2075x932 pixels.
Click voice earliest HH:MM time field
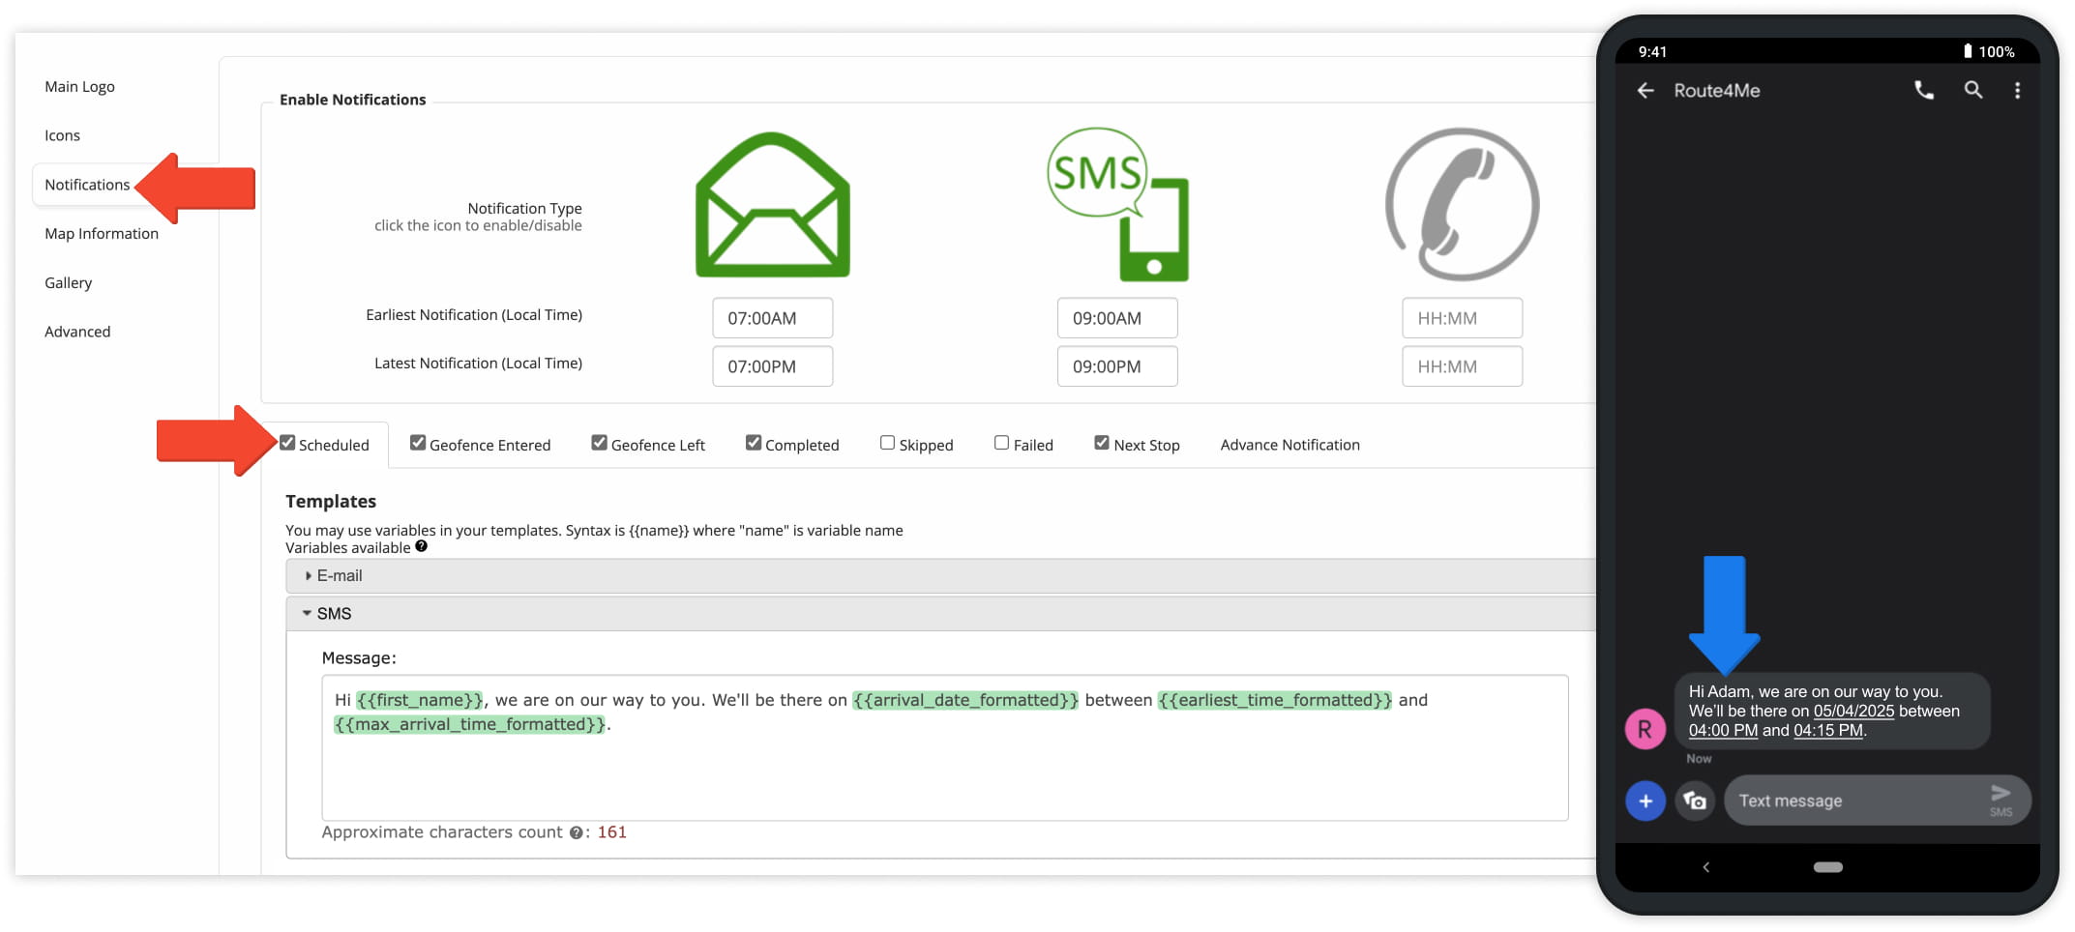click(1462, 318)
